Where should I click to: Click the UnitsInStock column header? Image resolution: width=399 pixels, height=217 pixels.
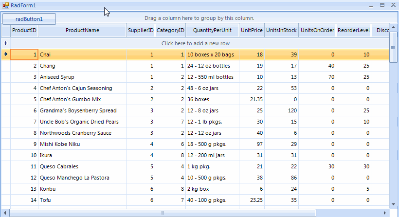tap(282, 30)
